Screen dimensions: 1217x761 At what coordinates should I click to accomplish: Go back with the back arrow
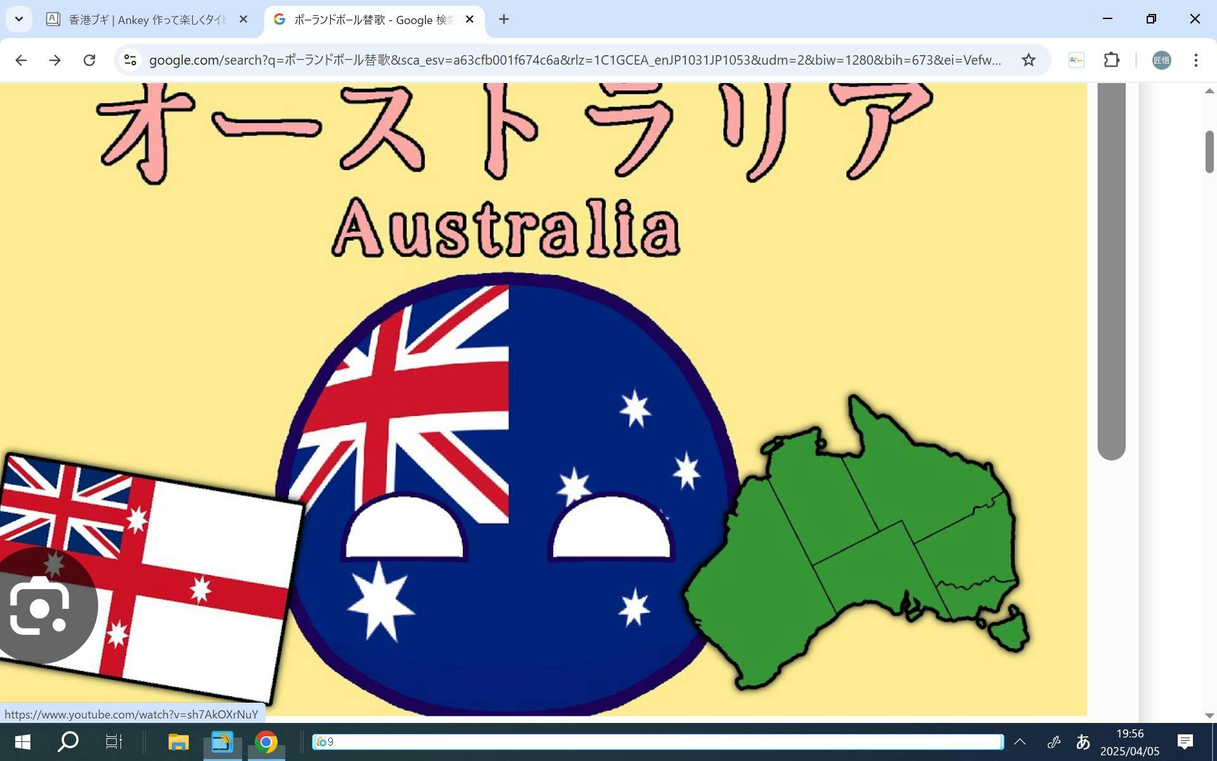click(x=21, y=60)
